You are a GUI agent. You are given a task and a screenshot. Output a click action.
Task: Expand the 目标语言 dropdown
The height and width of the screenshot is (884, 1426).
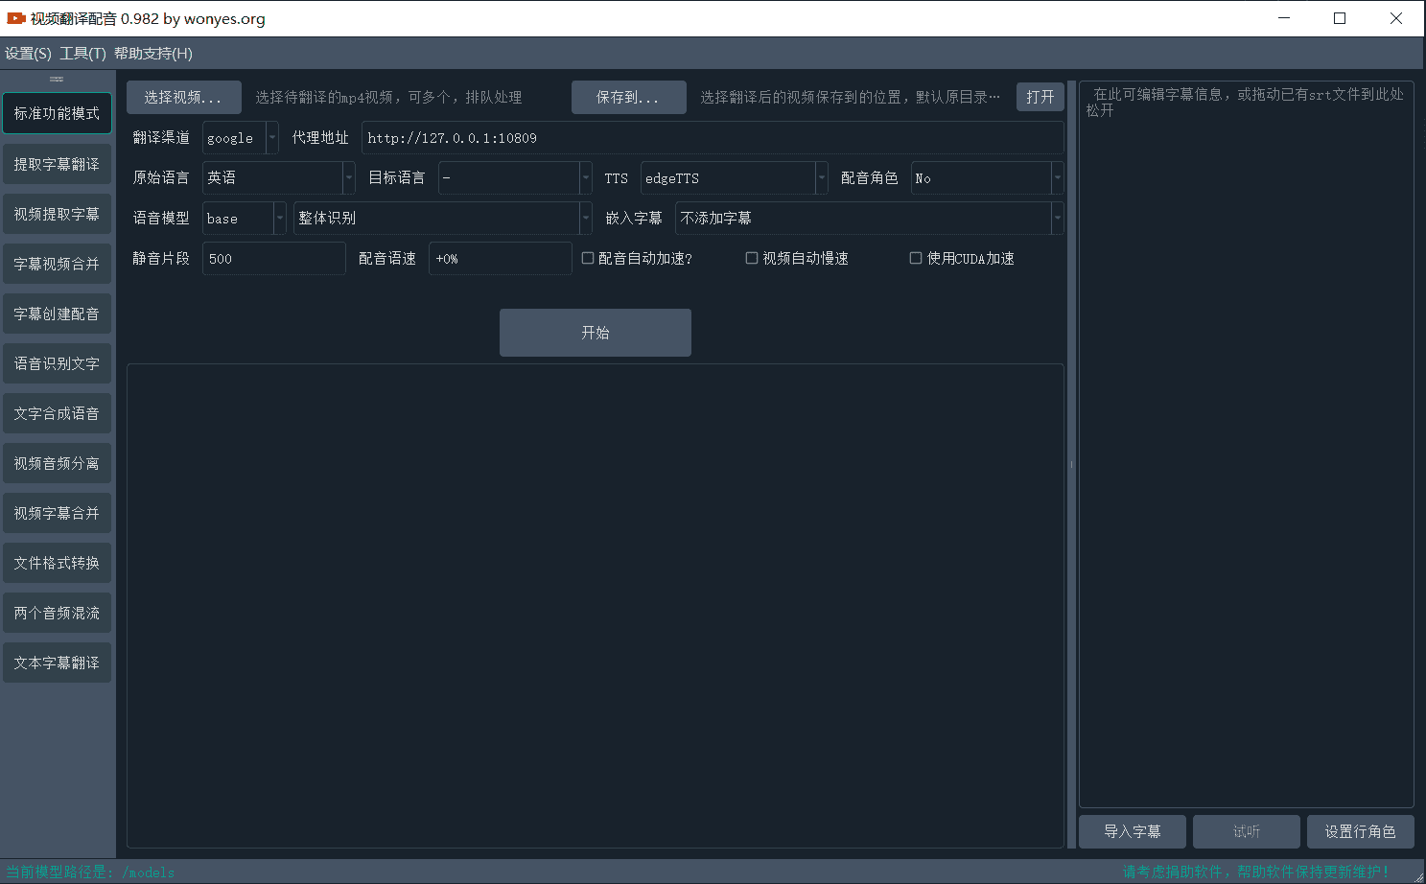(x=515, y=178)
